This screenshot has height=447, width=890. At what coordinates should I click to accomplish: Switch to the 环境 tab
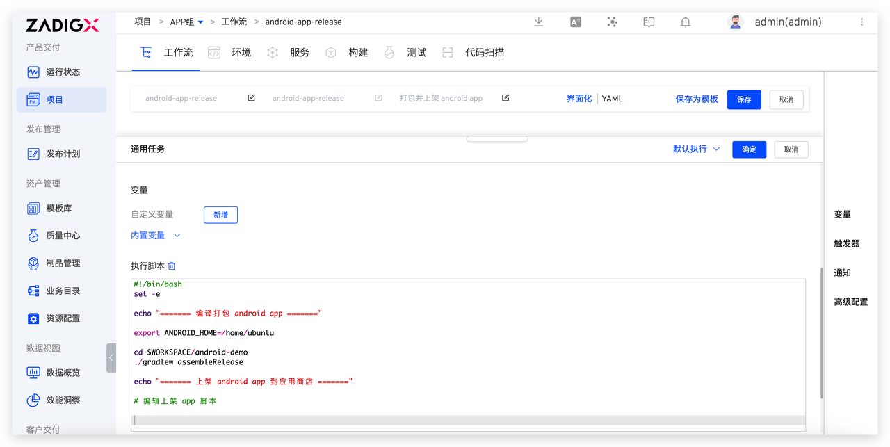click(241, 53)
